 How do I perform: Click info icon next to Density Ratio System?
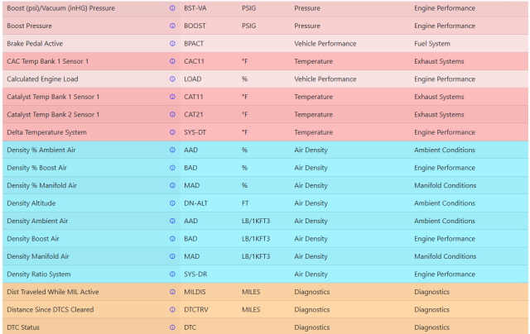click(172, 274)
